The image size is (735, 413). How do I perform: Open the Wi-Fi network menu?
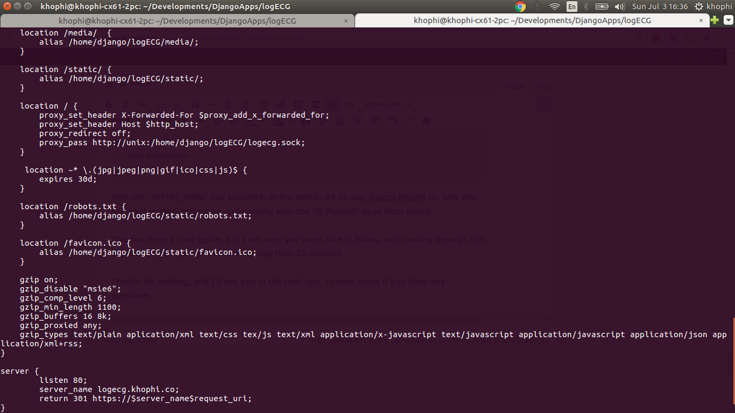(x=555, y=6)
